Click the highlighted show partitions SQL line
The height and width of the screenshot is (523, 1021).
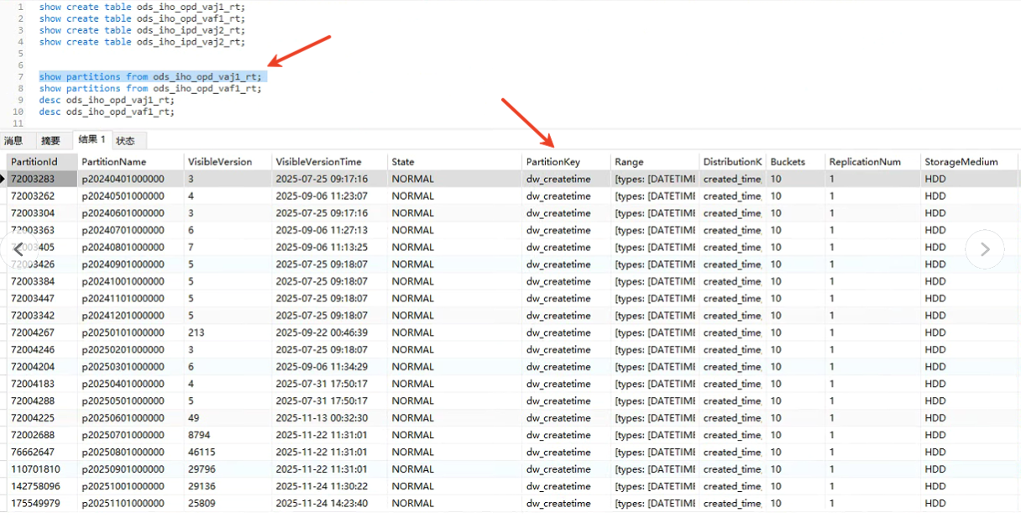coord(150,76)
